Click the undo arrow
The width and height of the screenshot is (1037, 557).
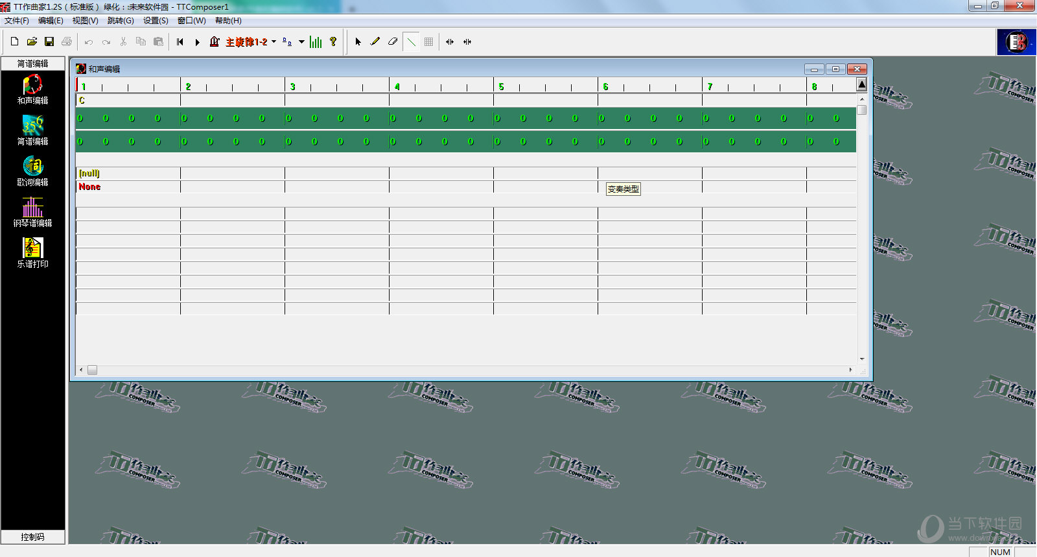89,41
